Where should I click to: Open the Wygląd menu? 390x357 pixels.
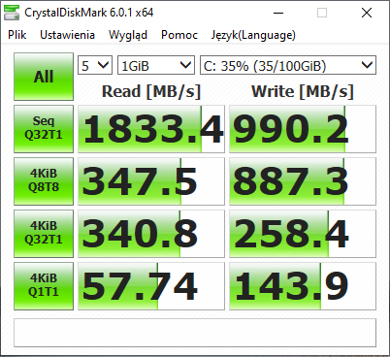[128, 35]
